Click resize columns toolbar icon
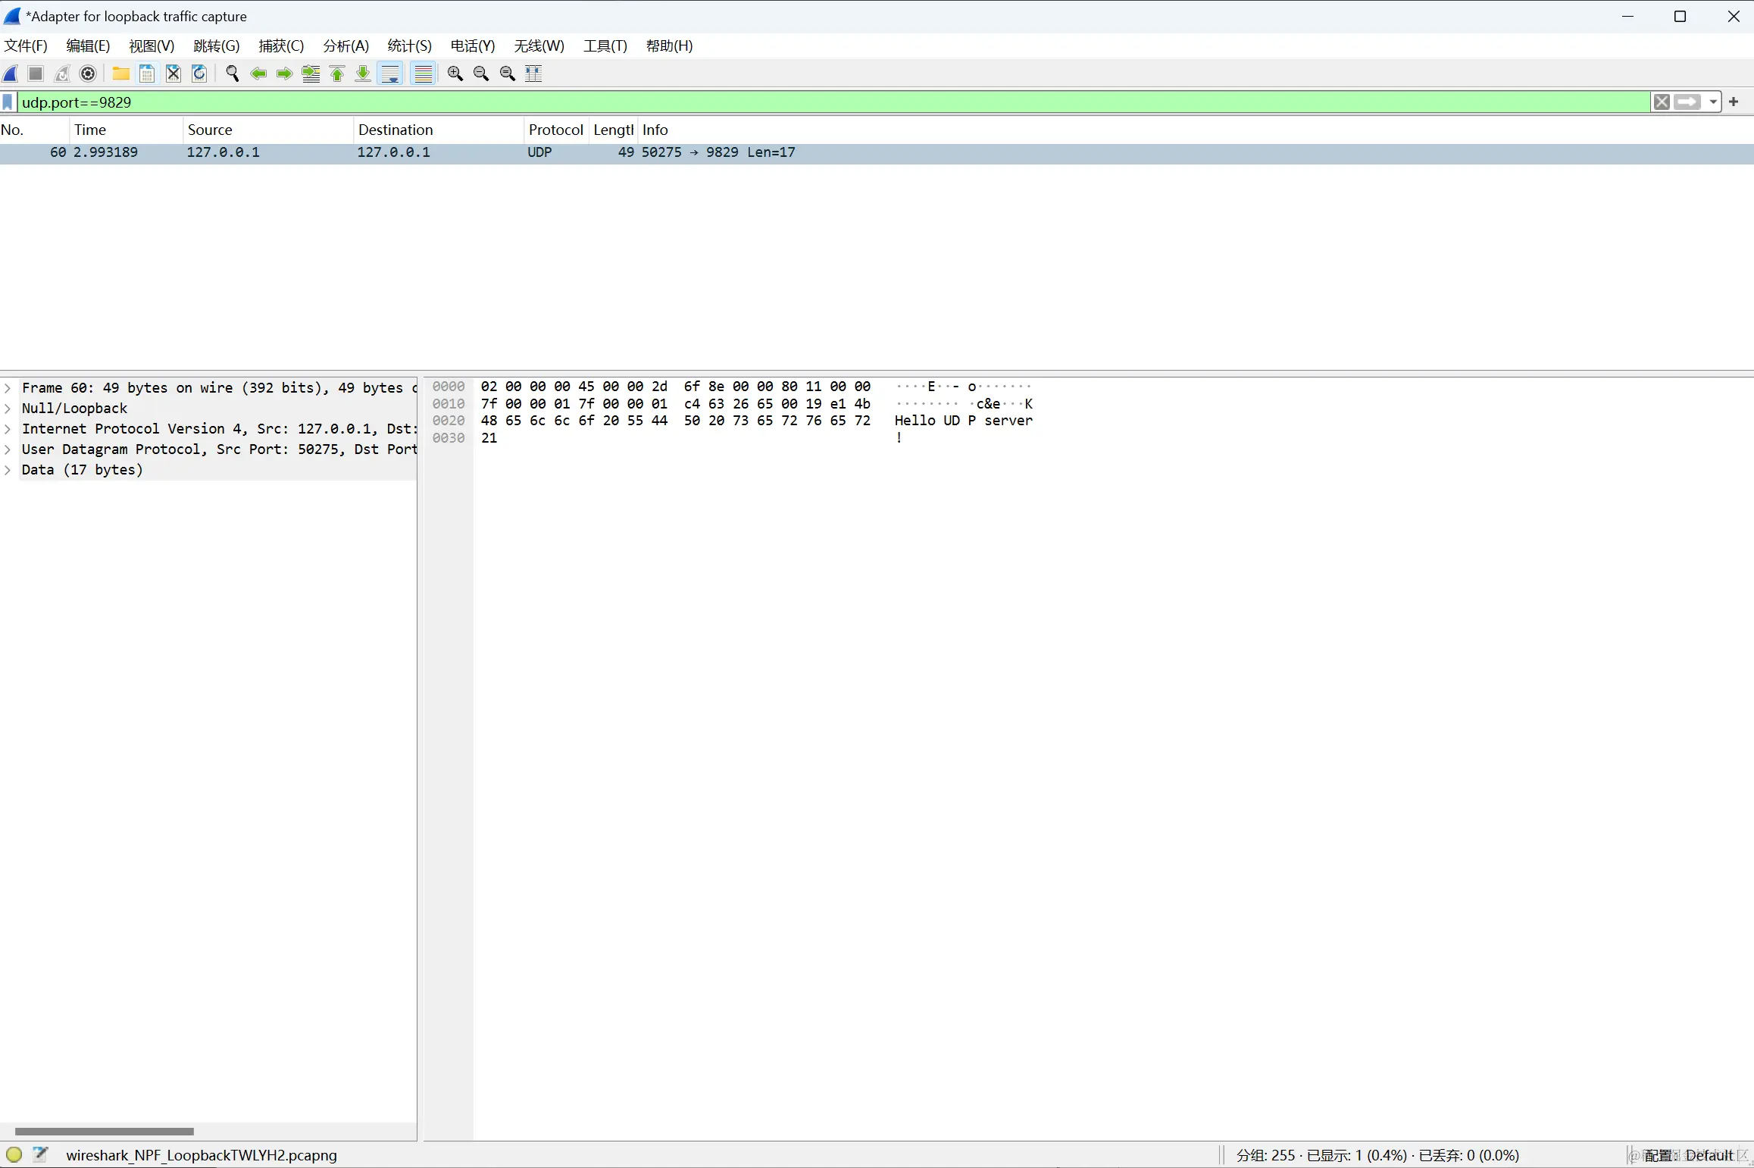 click(x=533, y=74)
